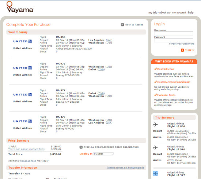The image size is (201, 179).
Task: Open Taxes and agent-imposed Fees link
Action: click(26, 149)
